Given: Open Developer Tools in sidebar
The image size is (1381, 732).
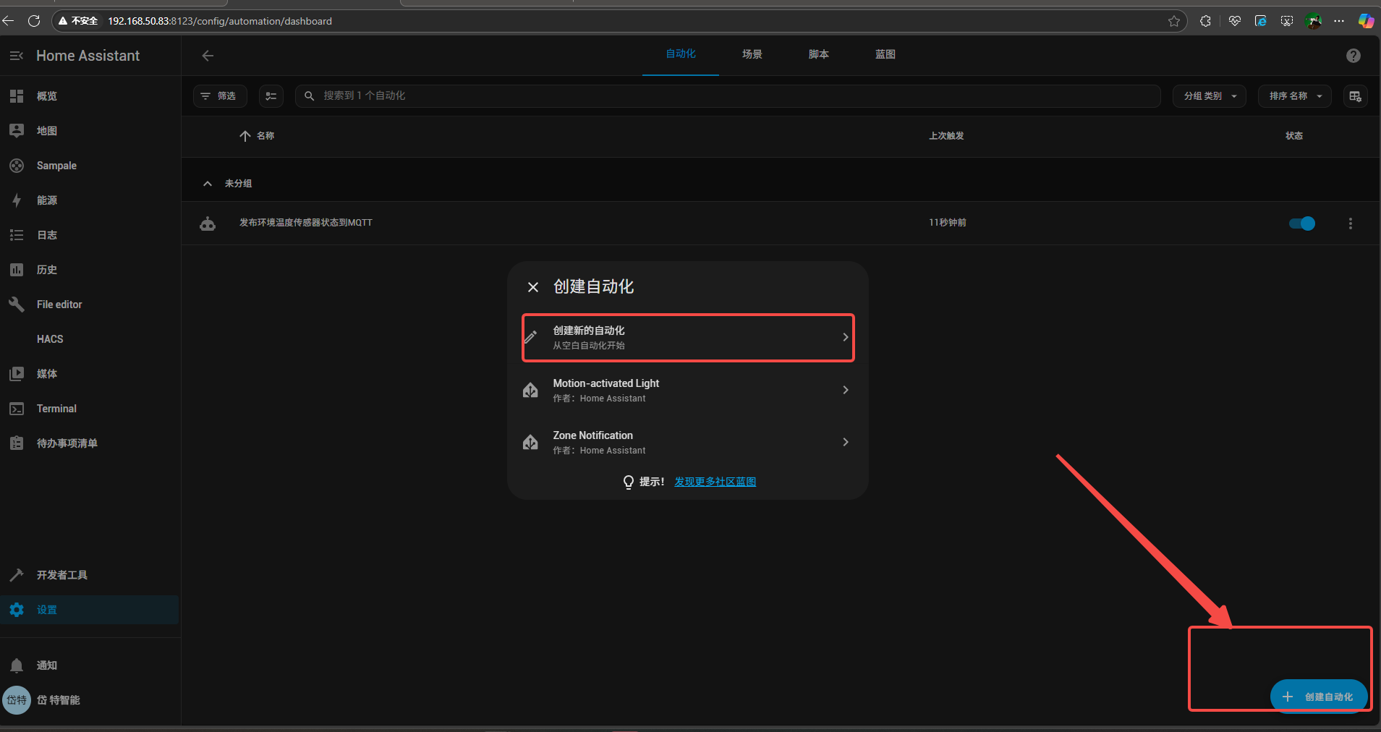Looking at the screenshot, I should tap(61, 575).
